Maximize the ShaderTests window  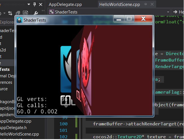129,19
